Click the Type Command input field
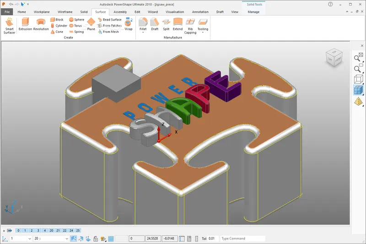Screen dimensions: 366x244 [x=243, y=239]
